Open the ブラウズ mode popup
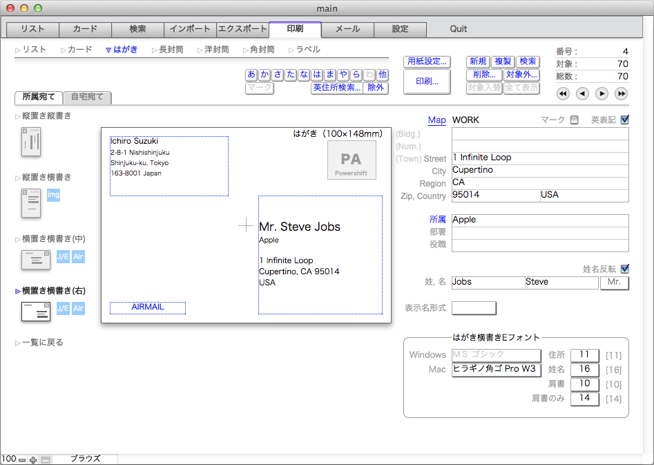The width and height of the screenshot is (654, 465). pos(85,459)
